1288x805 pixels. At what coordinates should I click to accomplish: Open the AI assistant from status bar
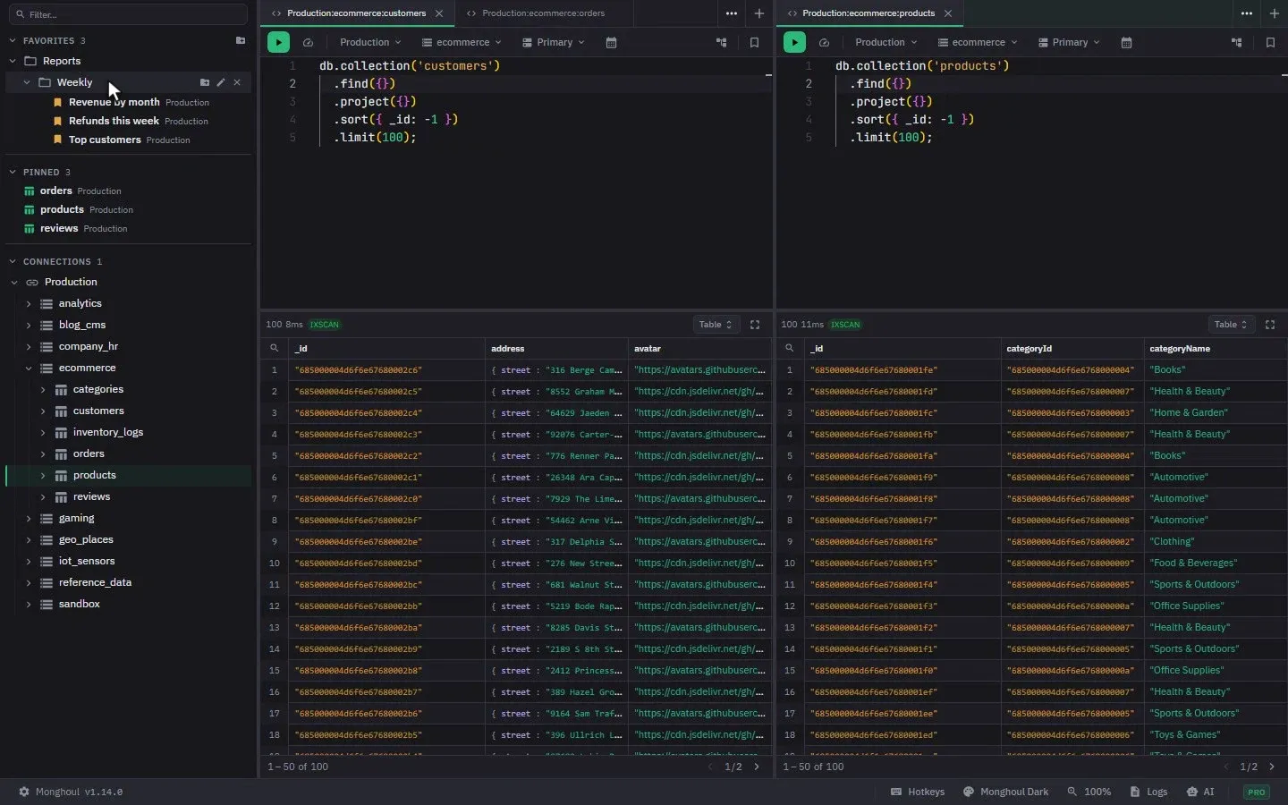[1200, 792]
